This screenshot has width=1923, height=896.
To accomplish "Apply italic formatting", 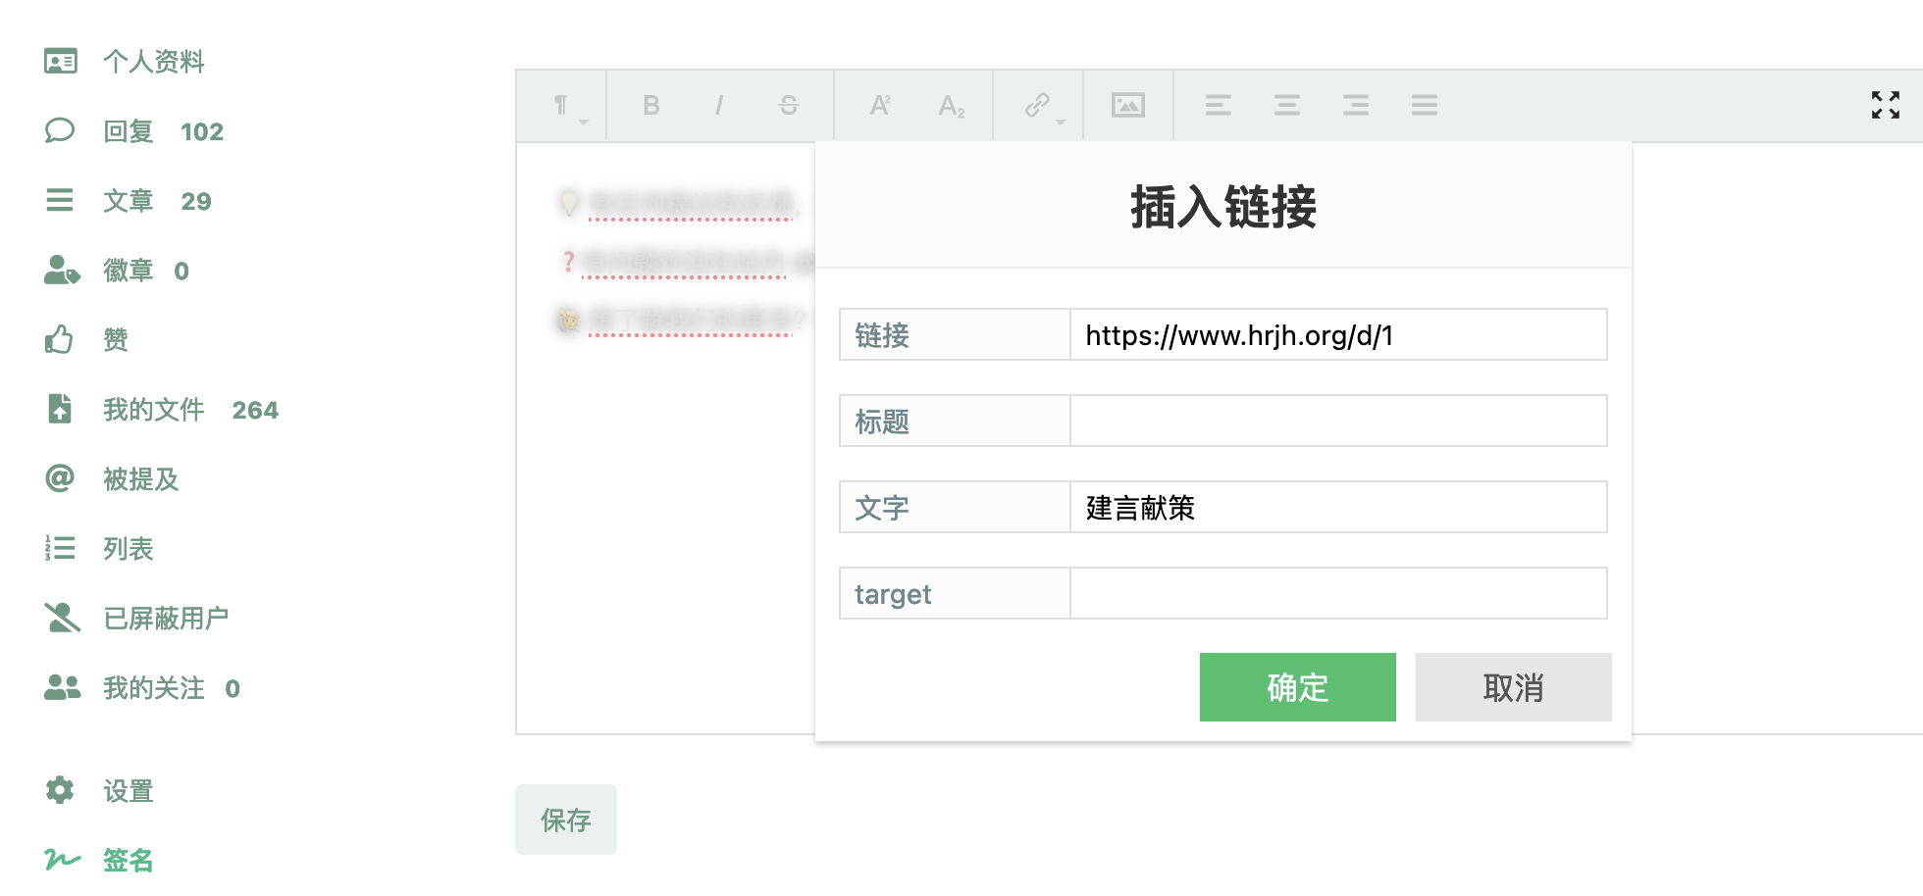I will pos(719,105).
